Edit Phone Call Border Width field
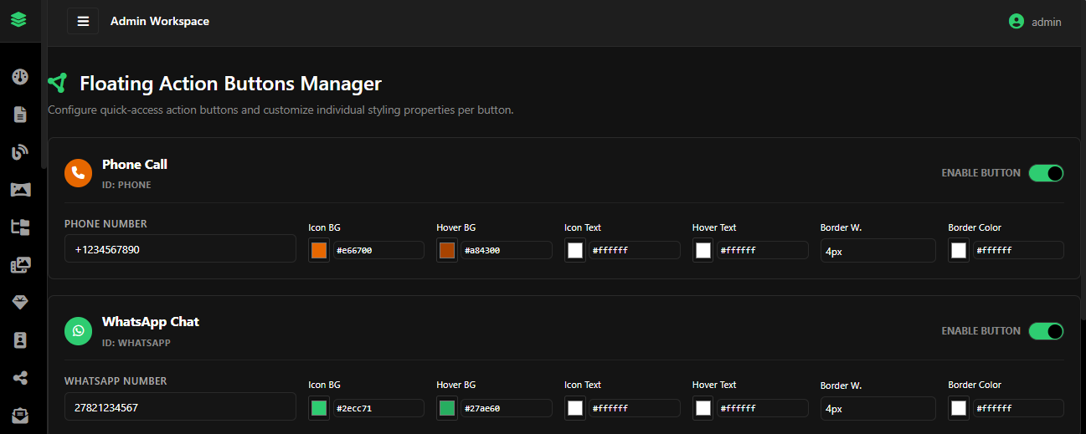 (x=878, y=251)
